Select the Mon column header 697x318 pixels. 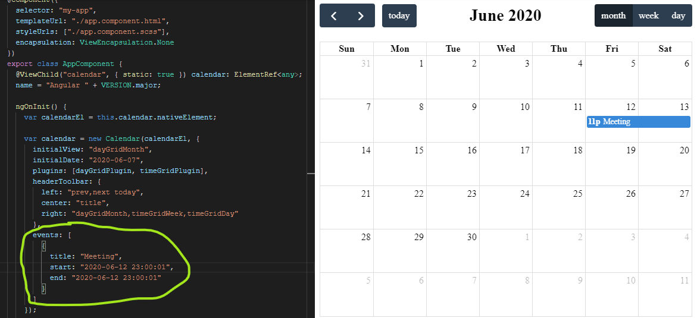[x=399, y=49]
